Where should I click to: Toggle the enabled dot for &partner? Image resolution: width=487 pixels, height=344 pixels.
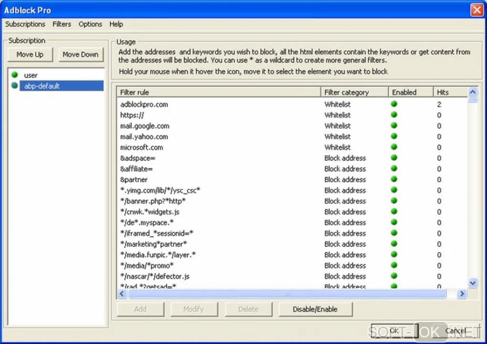[394, 179]
